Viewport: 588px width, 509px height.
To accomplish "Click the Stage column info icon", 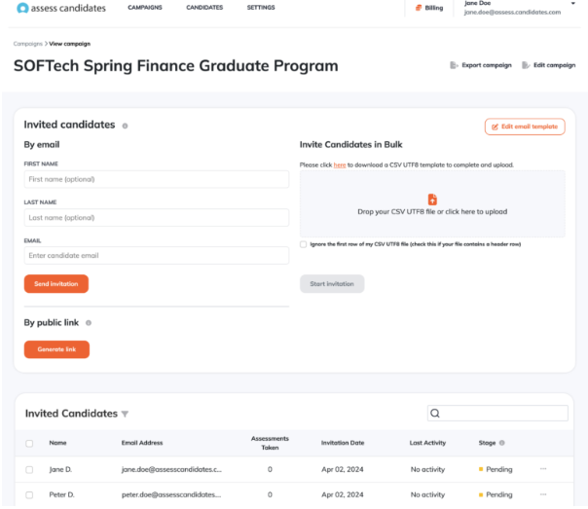I will point(502,443).
